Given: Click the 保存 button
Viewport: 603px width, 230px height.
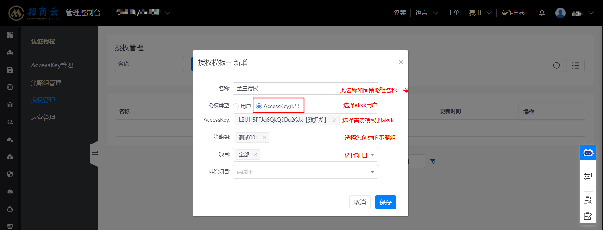Looking at the screenshot, I should click(x=386, y=202).
